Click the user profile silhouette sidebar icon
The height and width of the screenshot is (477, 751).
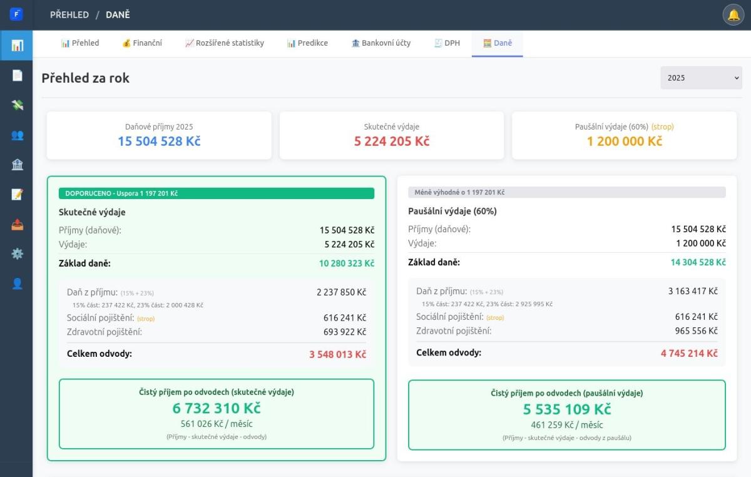pyautogui.click(x=17, y=284)
